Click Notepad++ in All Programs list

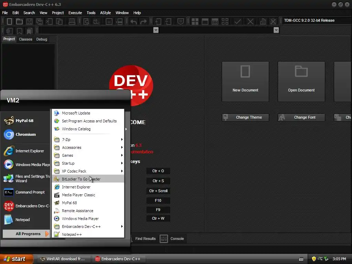coord(88,234)
